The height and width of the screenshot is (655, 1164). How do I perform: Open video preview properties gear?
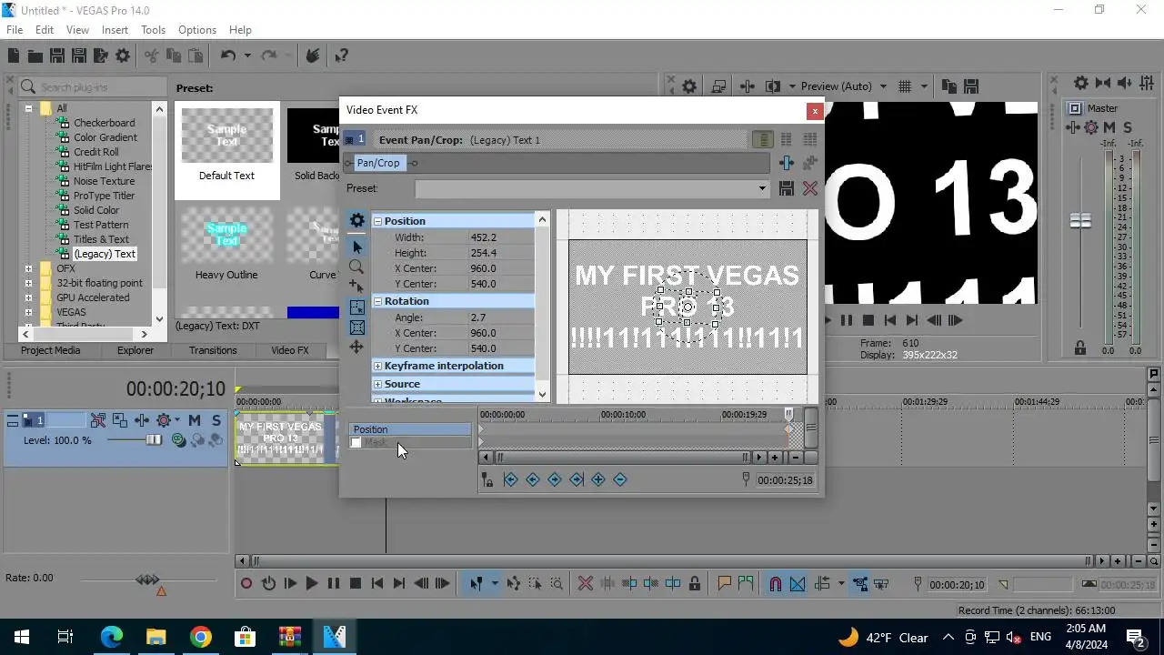click(x=689, y=86)
